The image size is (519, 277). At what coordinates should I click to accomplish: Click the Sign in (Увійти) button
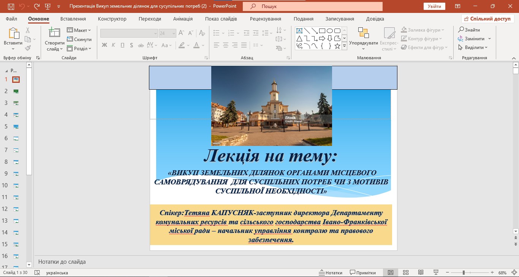[x=434, y=6]
